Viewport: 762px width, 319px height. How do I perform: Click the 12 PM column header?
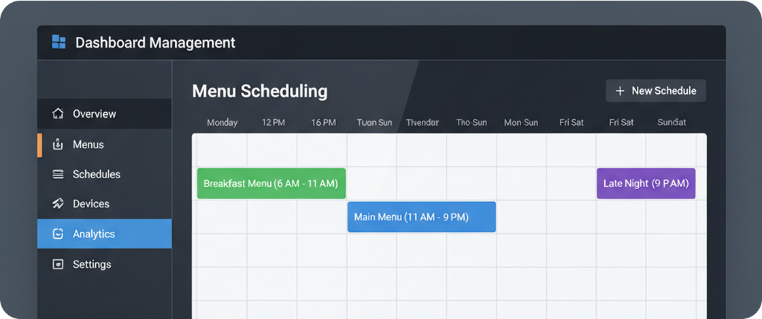[274, 122]
